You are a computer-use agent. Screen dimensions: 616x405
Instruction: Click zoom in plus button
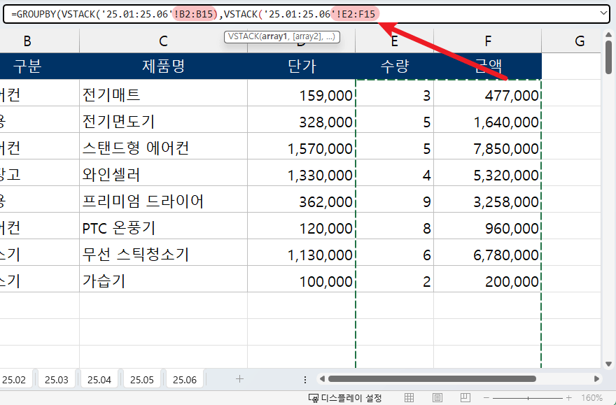(x=569, y=398)
